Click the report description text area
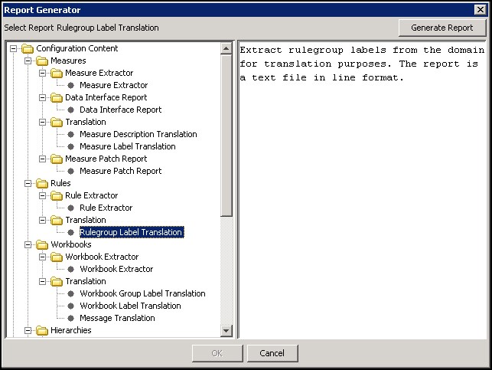This screenshot has height=370, width=492. click(x=362, y=190)
